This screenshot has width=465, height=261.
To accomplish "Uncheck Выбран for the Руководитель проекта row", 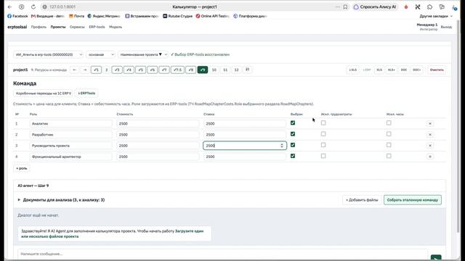I will coord(293,145).
